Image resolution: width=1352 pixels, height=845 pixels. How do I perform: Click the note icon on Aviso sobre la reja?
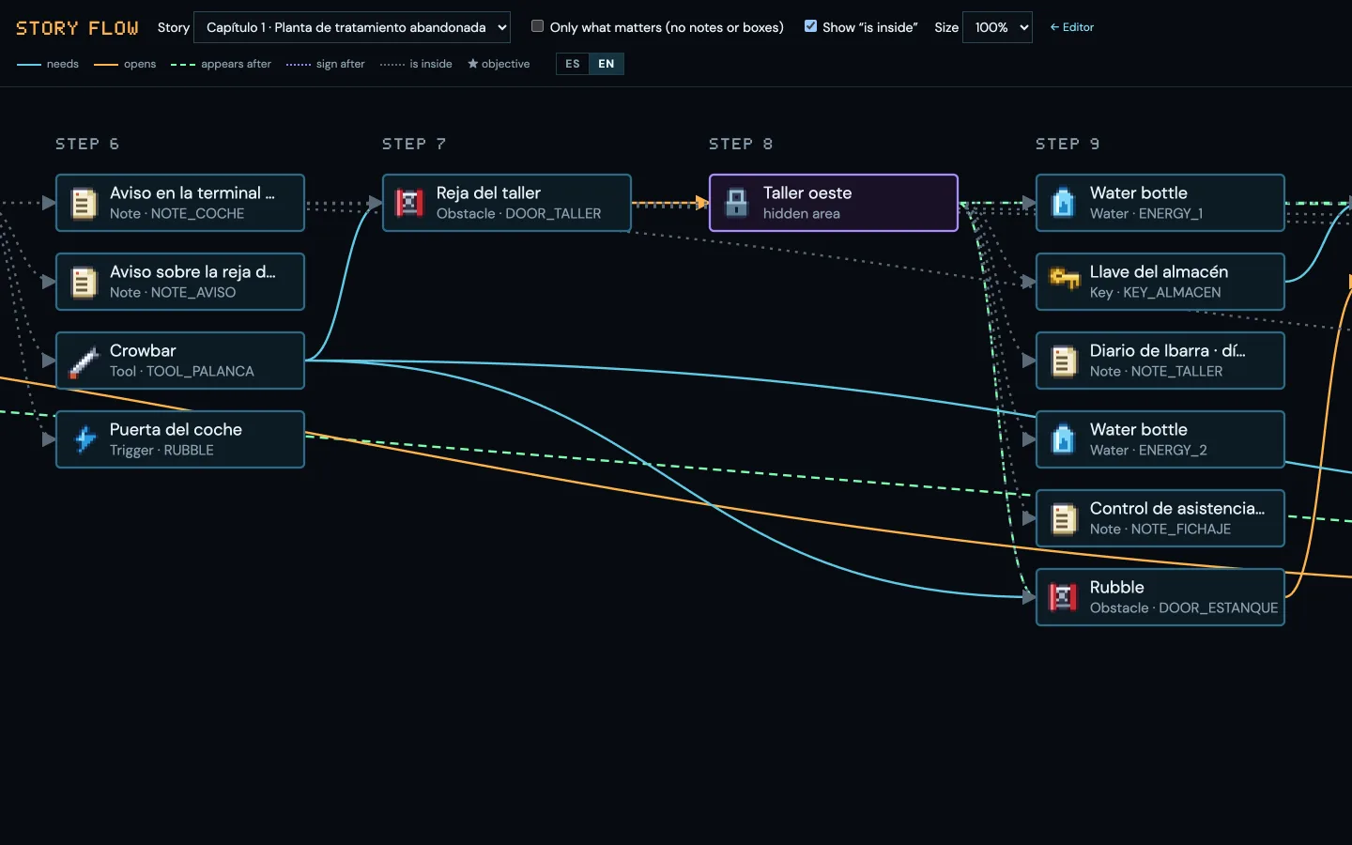(x=84, y=282)
